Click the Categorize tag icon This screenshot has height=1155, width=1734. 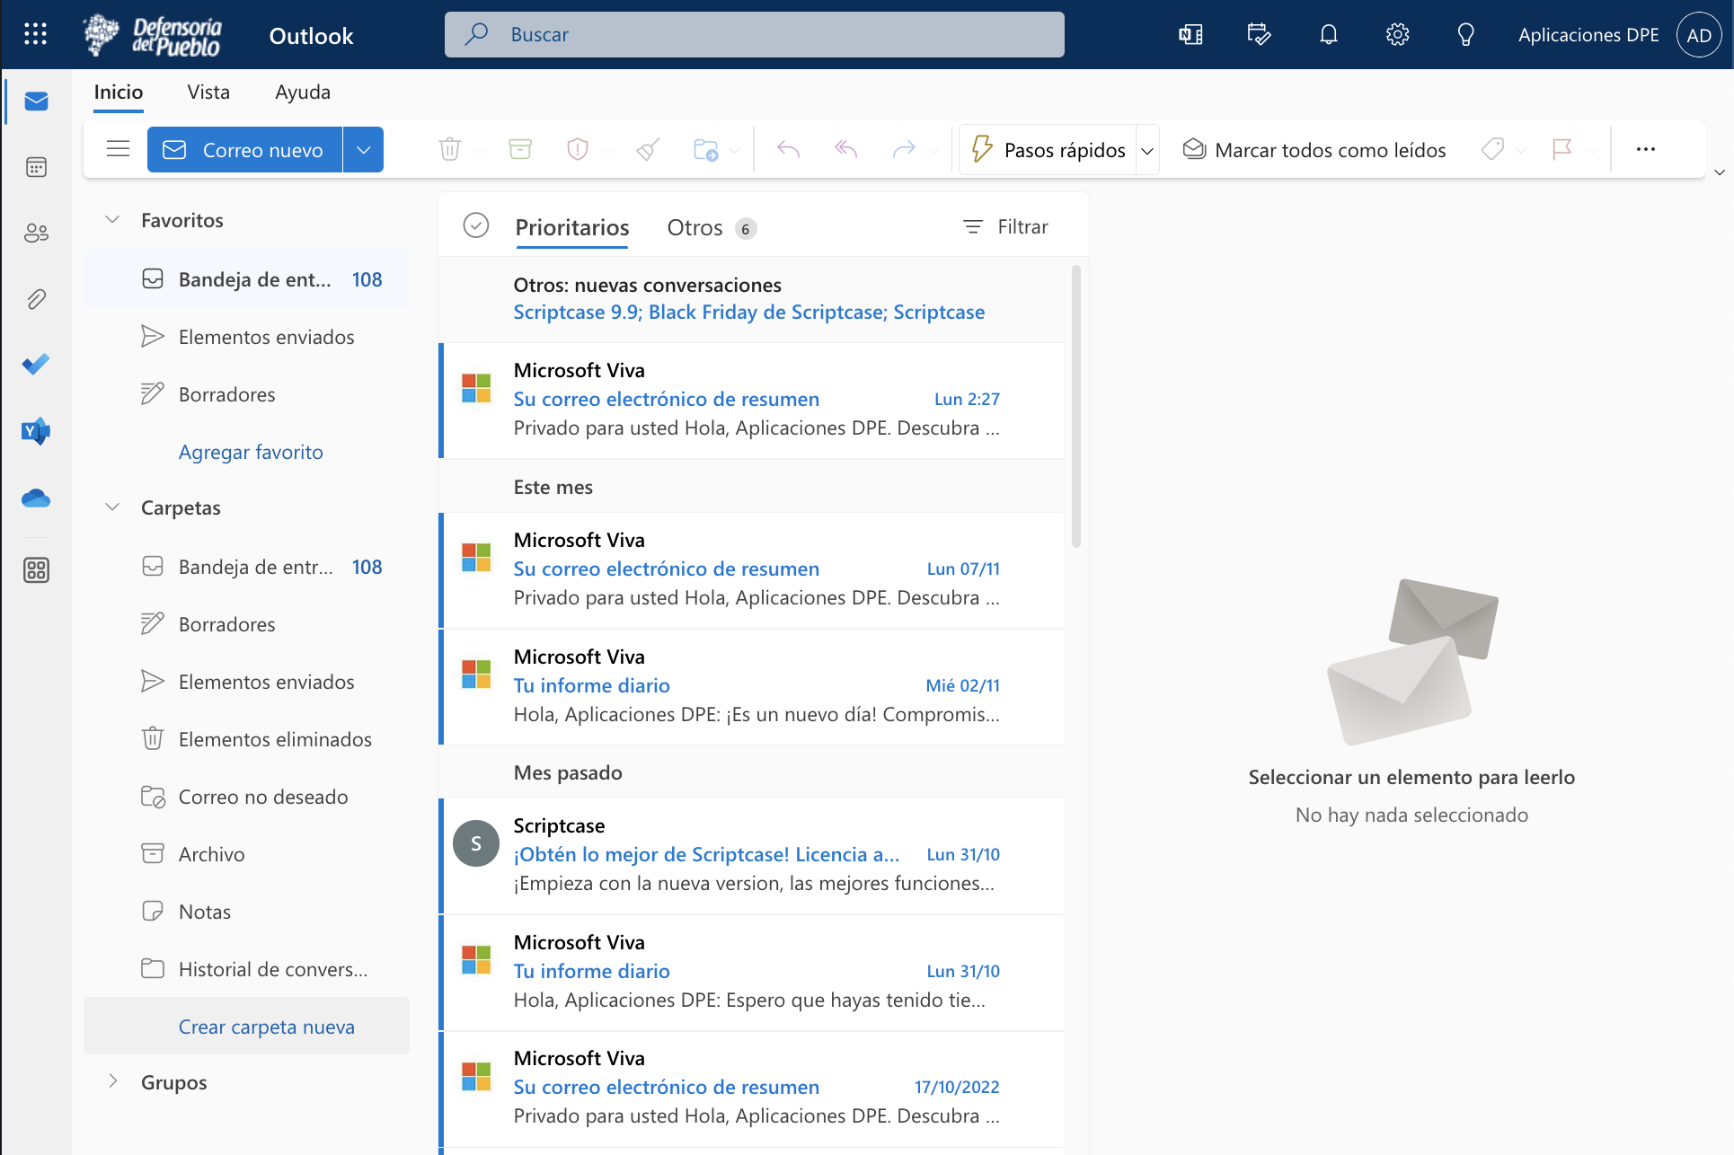click(1492, 149)
